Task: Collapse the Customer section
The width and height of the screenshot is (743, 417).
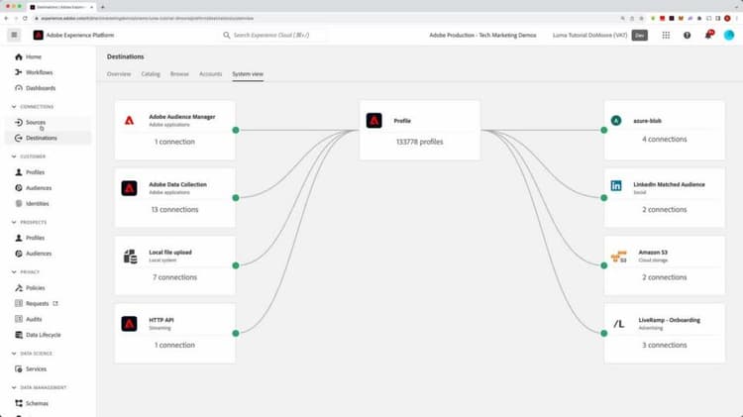Action: pyautogui.click(x=14, y=156)
